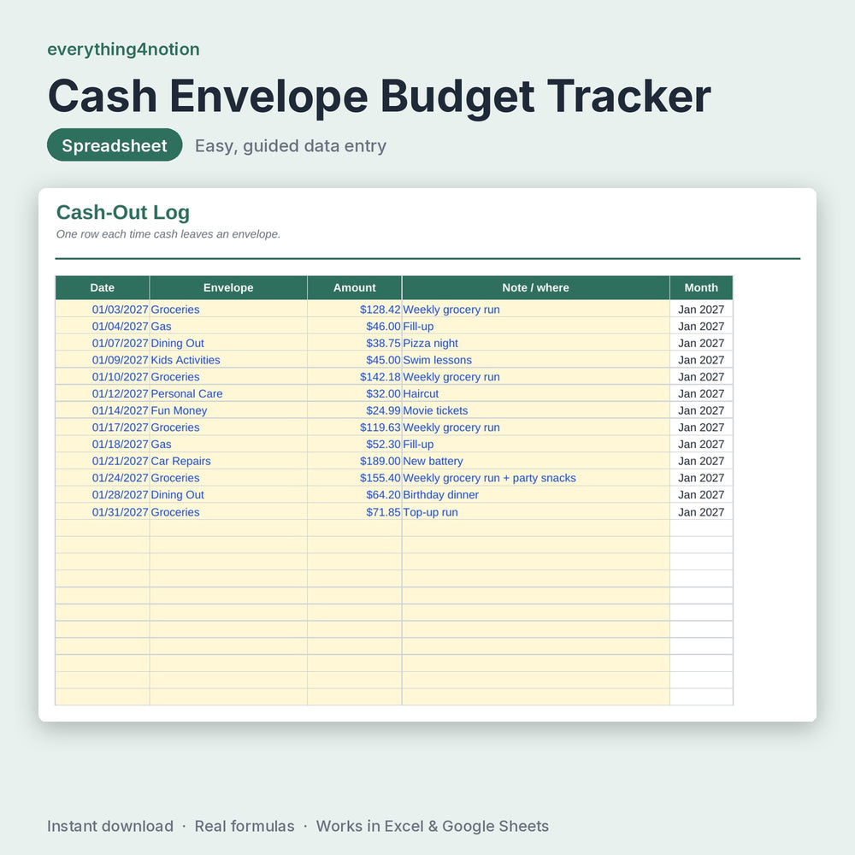Viewport: 855px width, 855px height.
Task: Select the Swim lessons note cell
Action: 535,360
